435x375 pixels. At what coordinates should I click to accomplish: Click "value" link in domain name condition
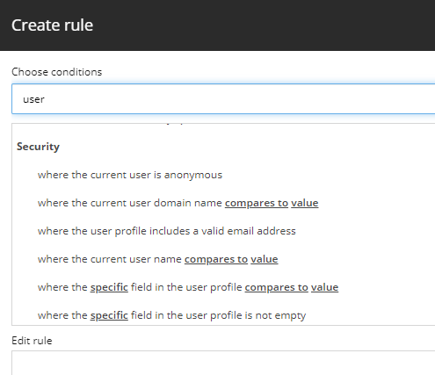tap(305, 203)
